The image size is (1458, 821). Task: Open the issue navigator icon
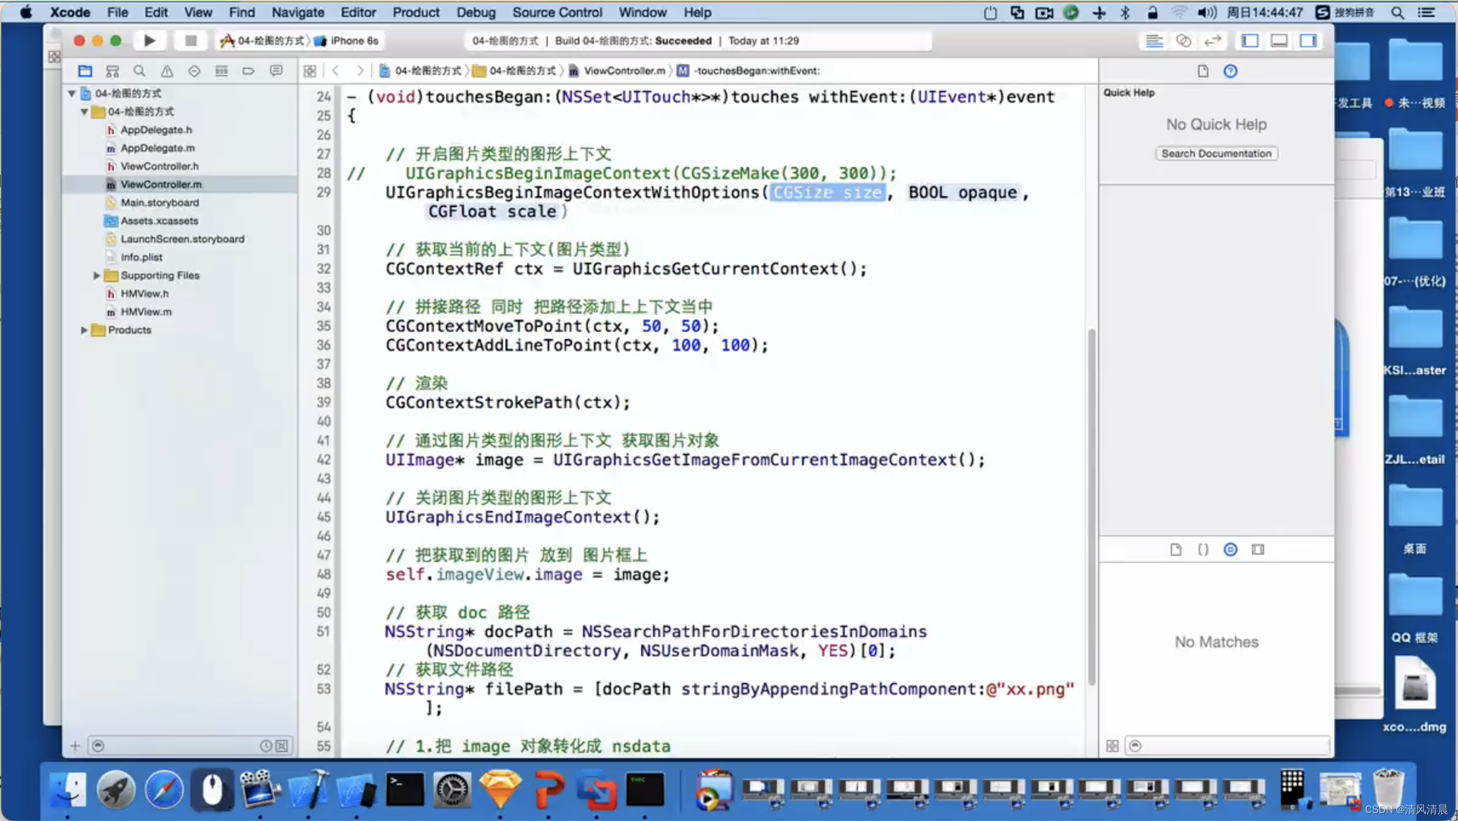[x=166, y=70]
